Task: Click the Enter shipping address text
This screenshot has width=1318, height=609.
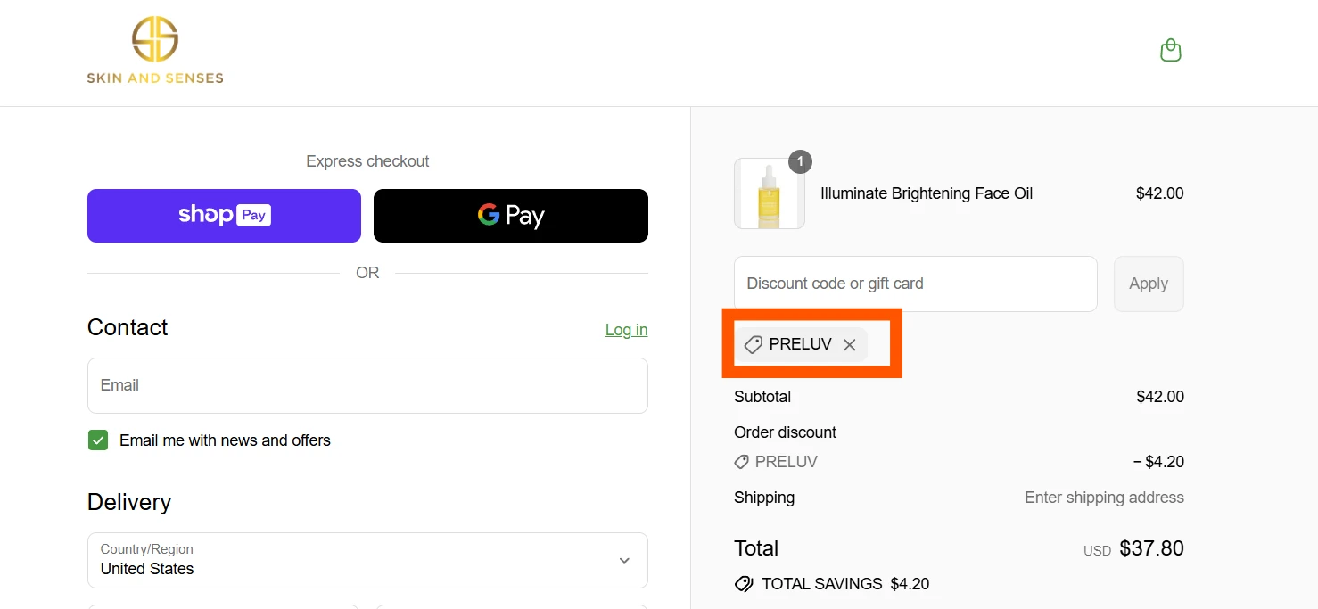Action: pyautogui.click(x=1104, y=498)
